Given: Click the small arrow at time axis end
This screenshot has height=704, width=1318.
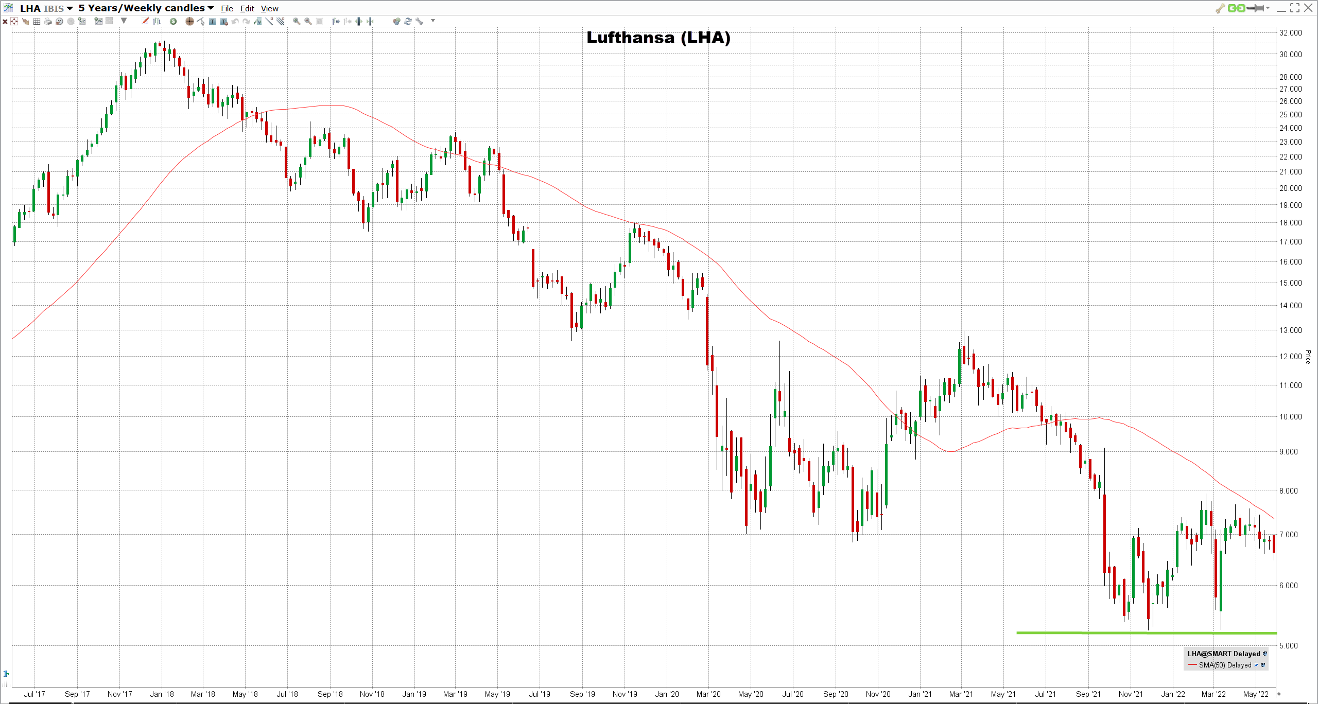Looking at the screenshot, I should [x=1279, y=694].
